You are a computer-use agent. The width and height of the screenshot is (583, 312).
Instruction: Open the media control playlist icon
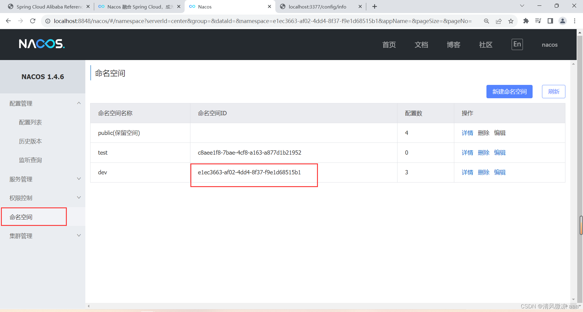(538, 21)
